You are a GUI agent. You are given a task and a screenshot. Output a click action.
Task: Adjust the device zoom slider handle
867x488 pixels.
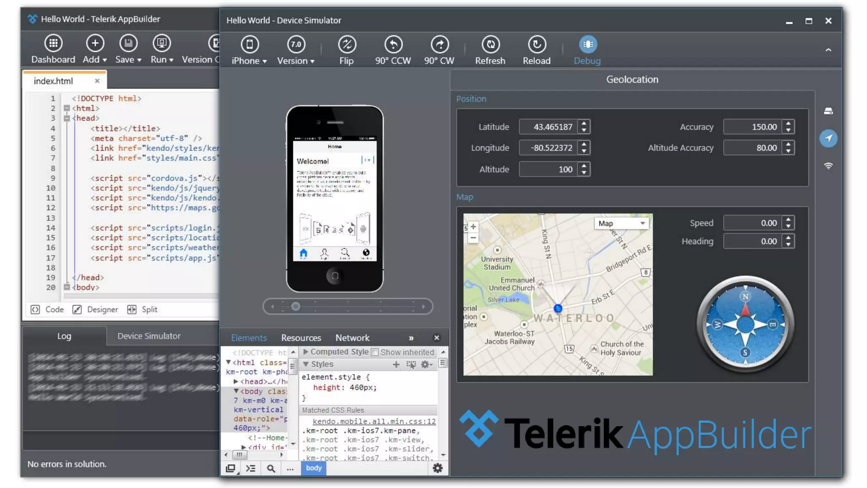(x=295, y=306)
